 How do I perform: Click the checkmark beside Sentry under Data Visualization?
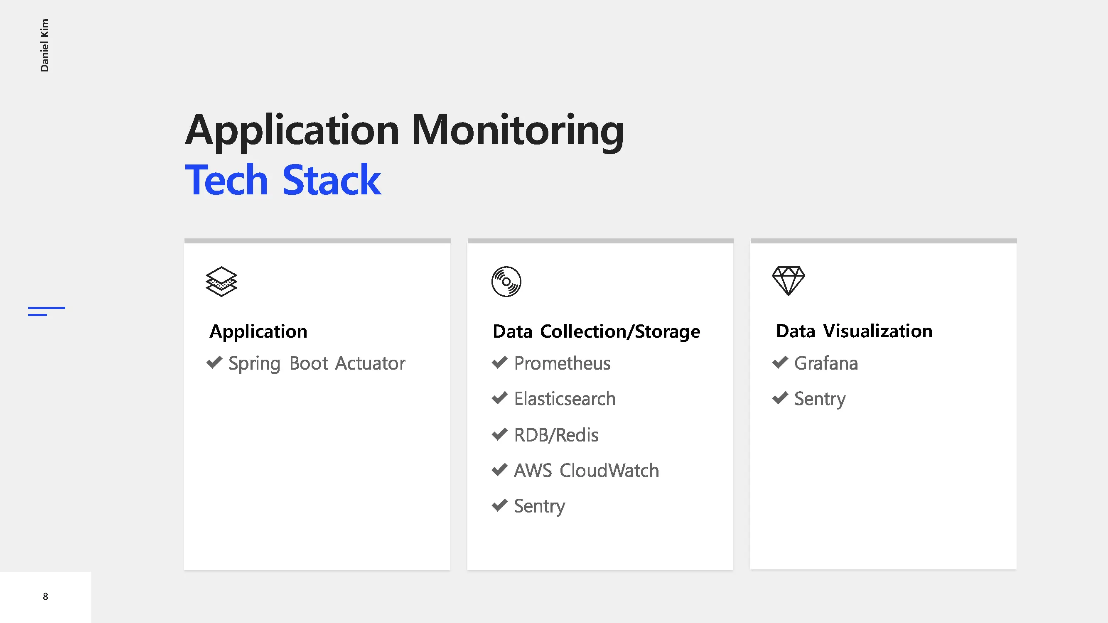tap(780, 398)
